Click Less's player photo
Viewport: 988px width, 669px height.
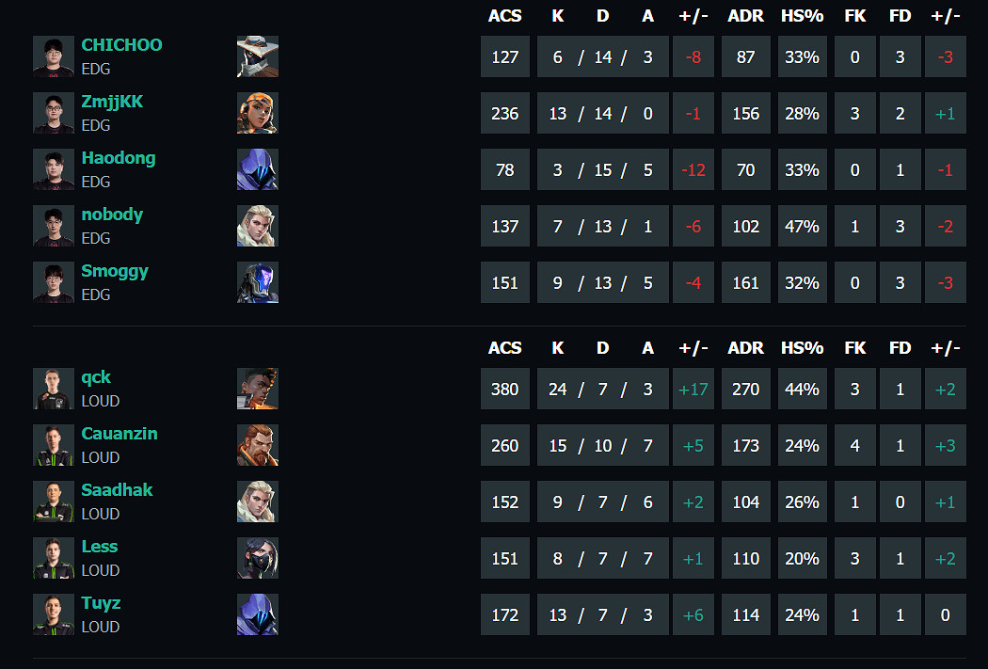pyautogui.click(x=54, y=558)
